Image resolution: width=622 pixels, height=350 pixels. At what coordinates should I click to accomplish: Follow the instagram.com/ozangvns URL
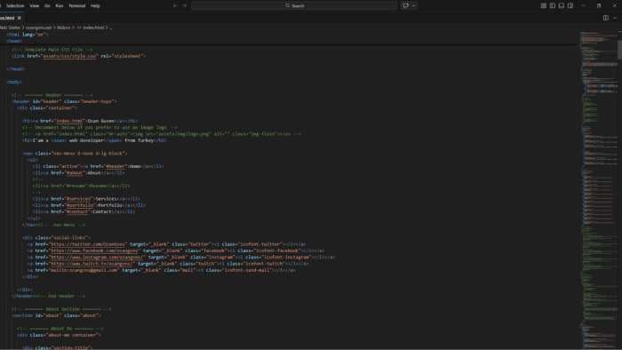[x=98, y=257]
